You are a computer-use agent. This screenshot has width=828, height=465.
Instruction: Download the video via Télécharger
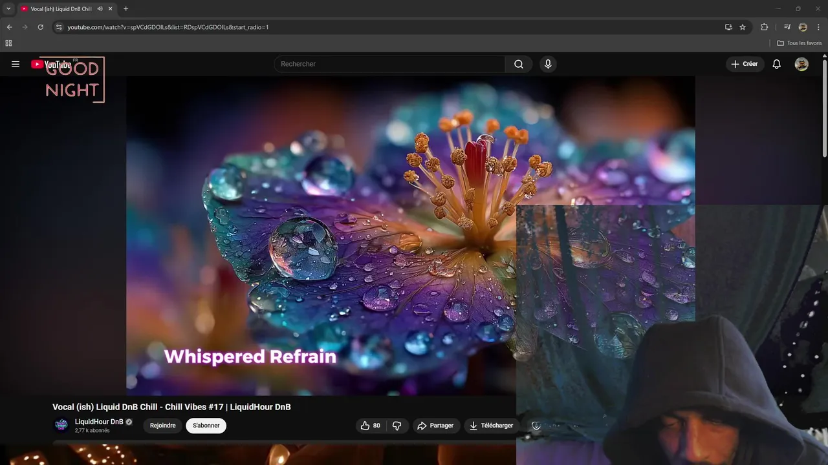click(492, 426)
